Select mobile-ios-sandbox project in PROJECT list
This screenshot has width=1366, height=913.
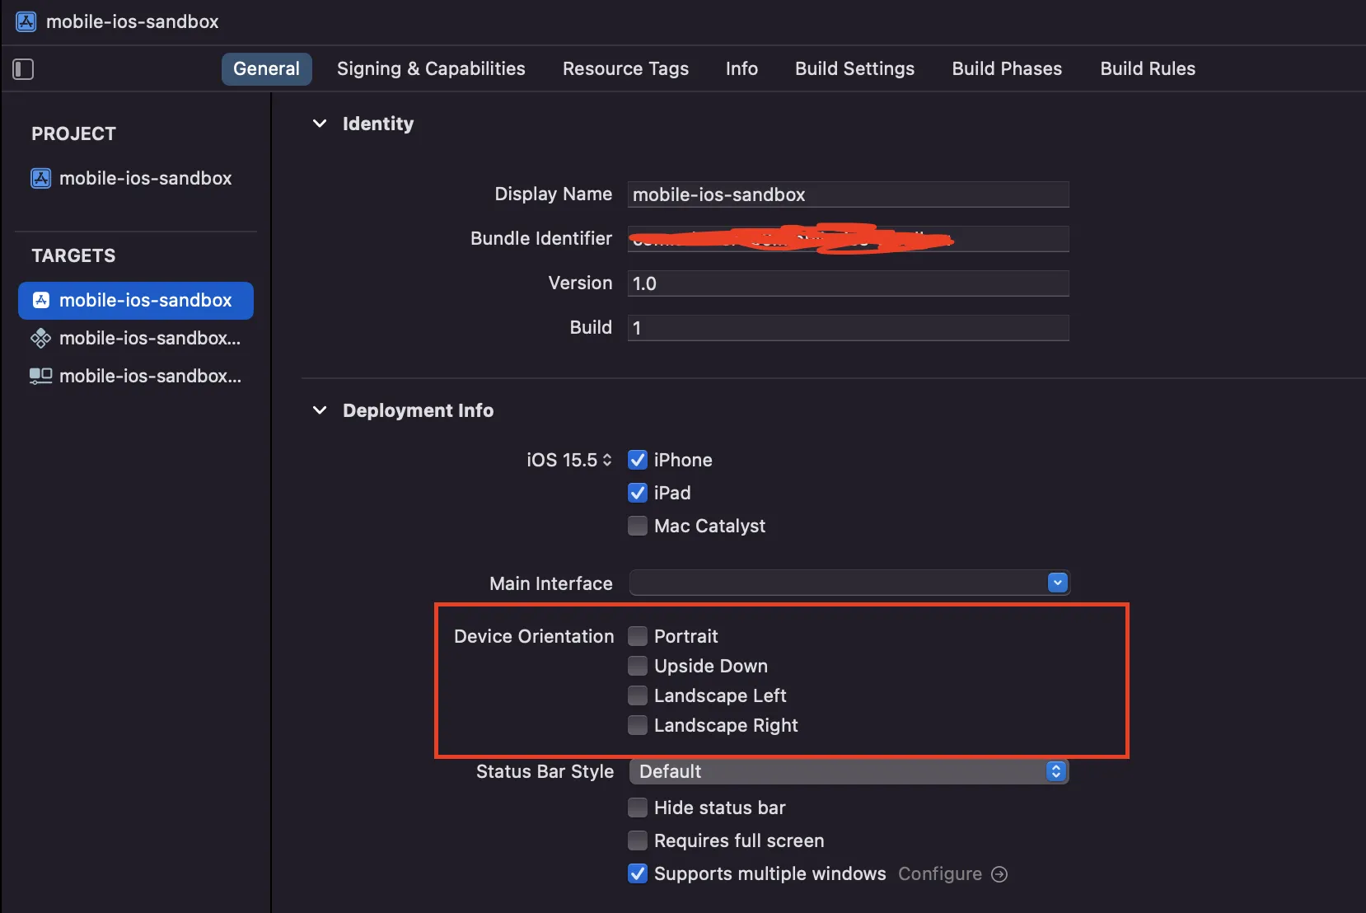coord(136,178)
